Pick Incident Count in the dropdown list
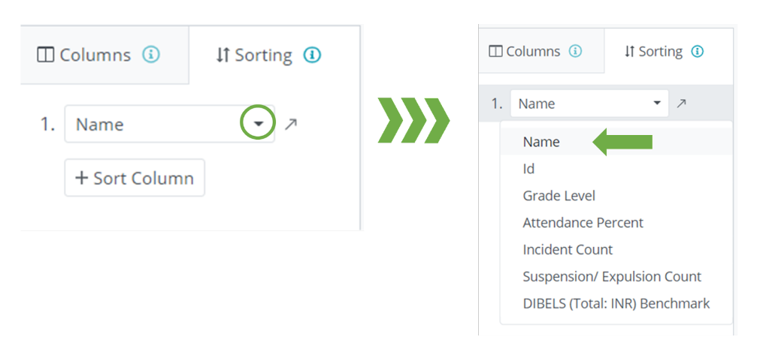Image resolution: width=760 pixels, height=343 pixels. coord(568,249)
